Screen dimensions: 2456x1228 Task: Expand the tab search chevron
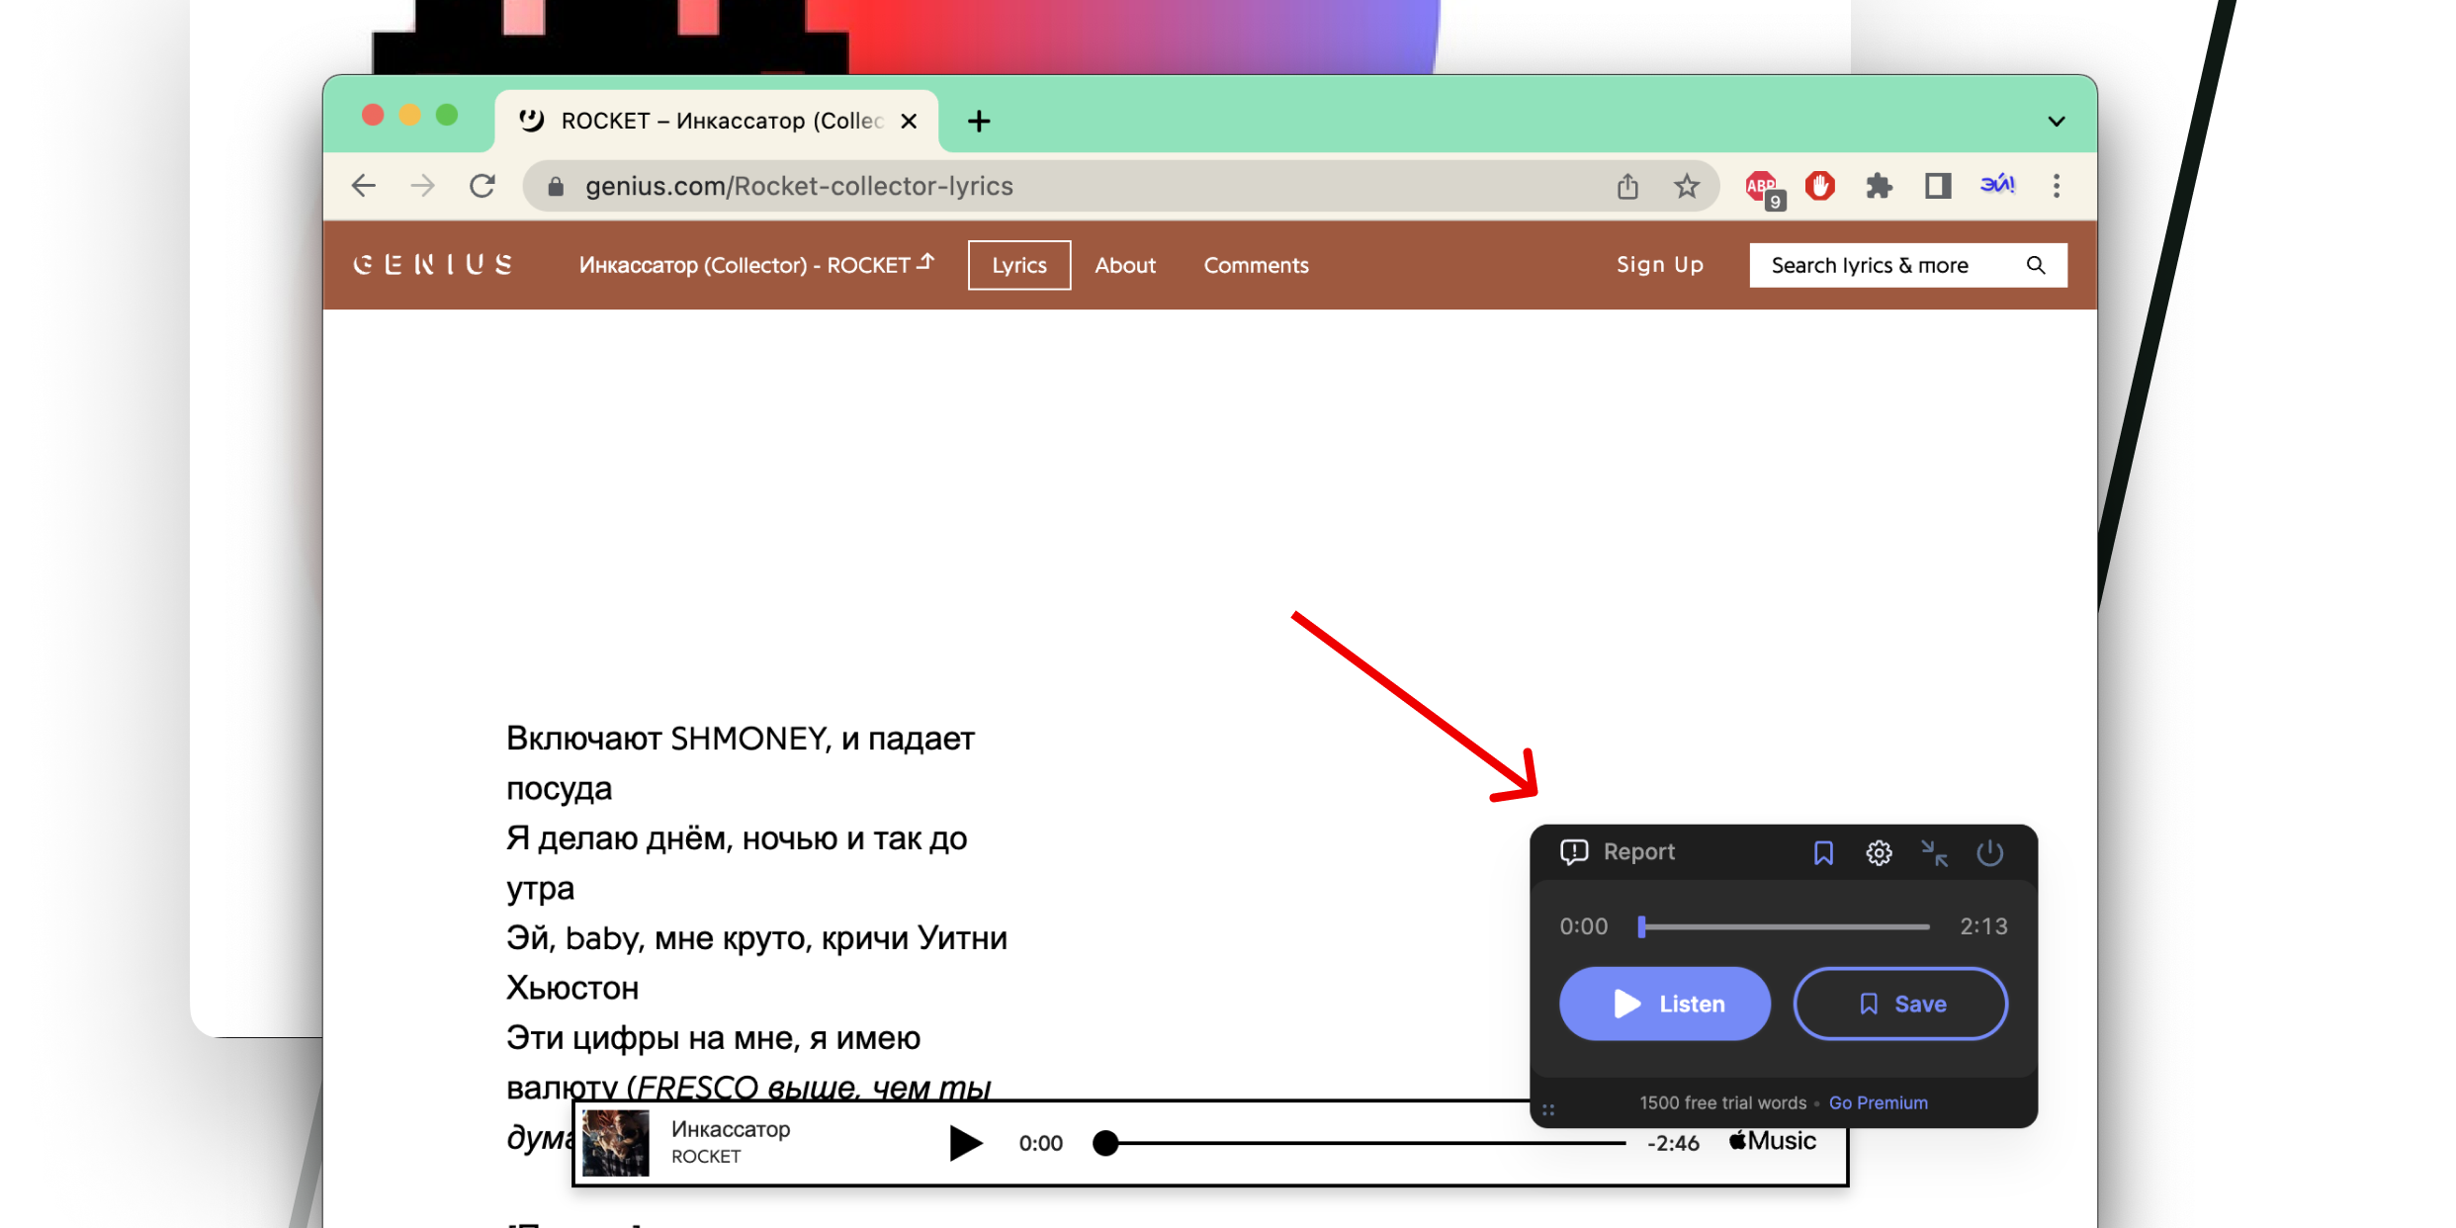click(x=2057, y=122)
